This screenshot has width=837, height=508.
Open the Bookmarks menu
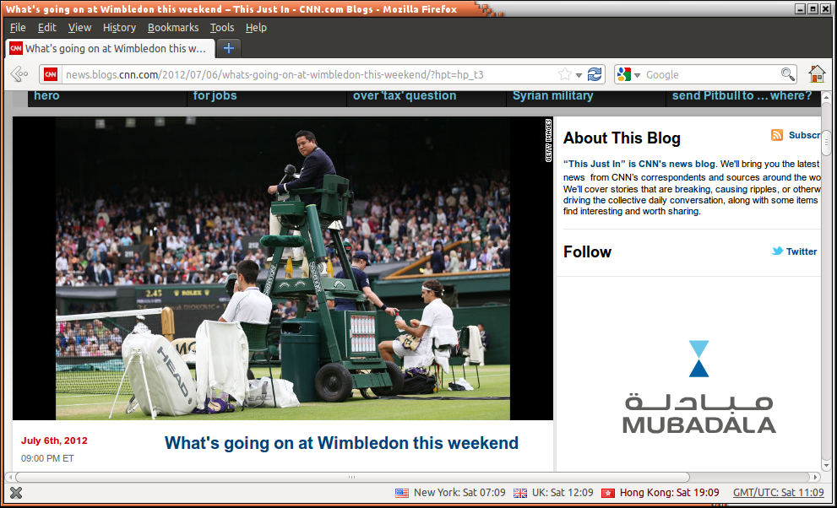point(172,27)
